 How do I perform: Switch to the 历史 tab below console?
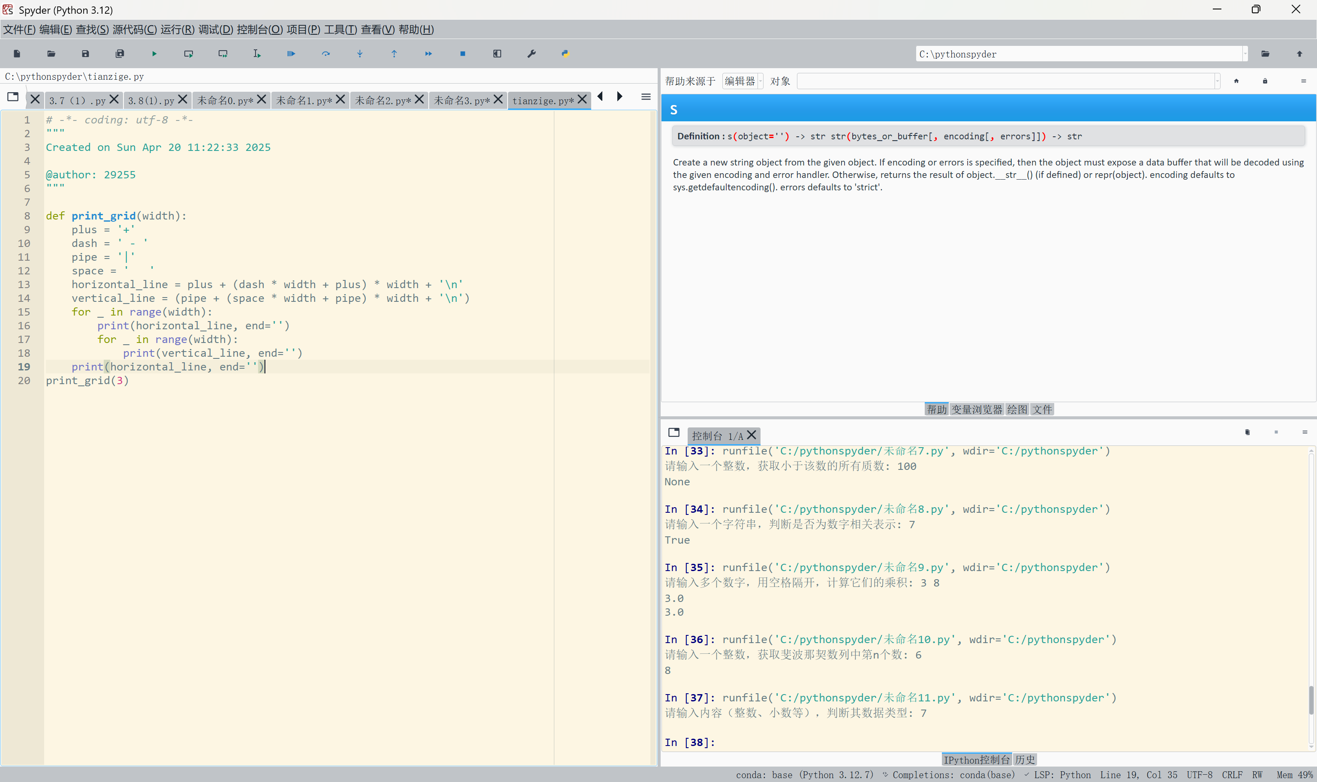[x=1025, y=759]
